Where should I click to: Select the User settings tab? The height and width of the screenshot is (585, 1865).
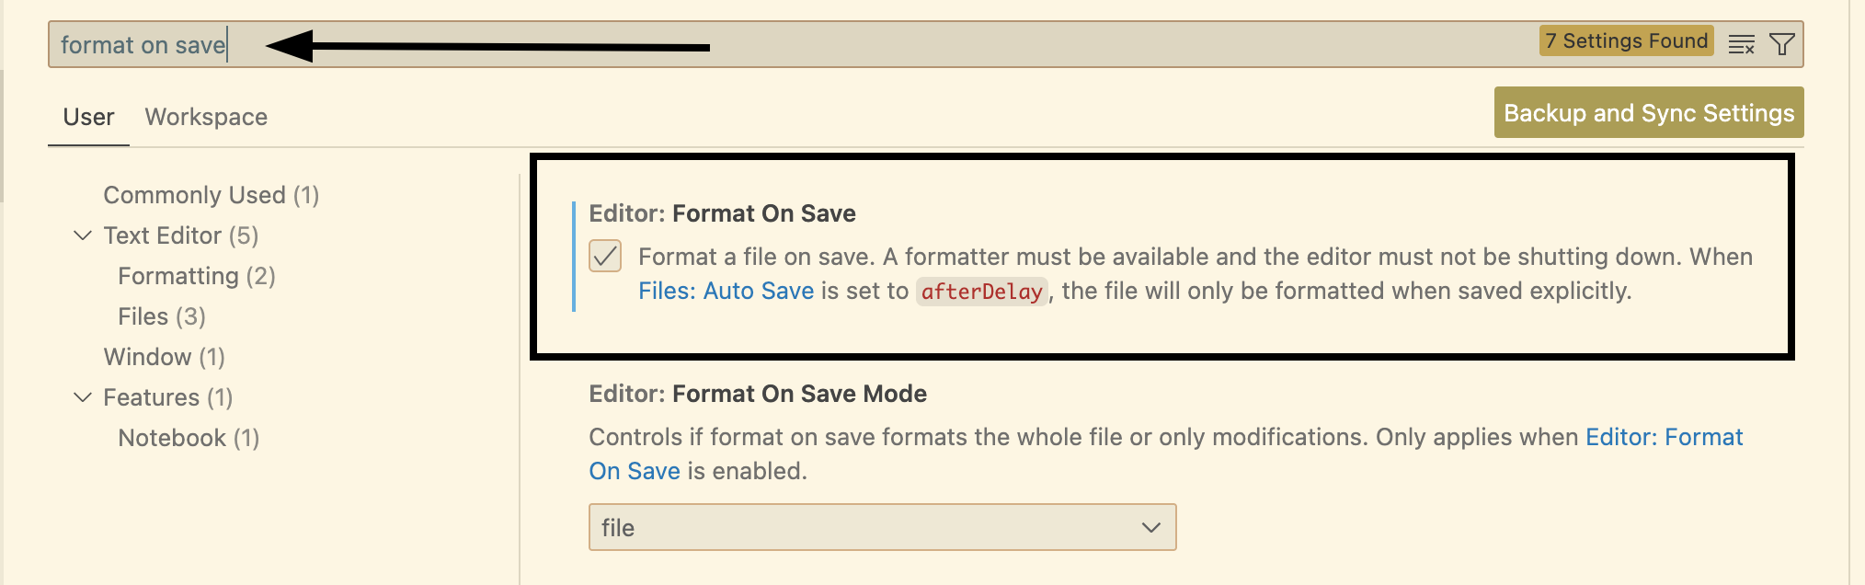pyautogui.click(x=88, y=117)
